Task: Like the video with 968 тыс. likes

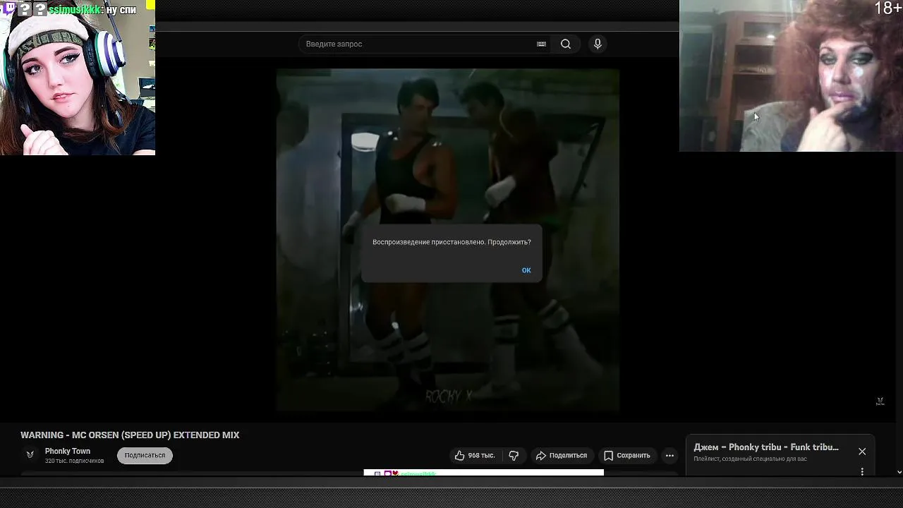Action: 475,456
